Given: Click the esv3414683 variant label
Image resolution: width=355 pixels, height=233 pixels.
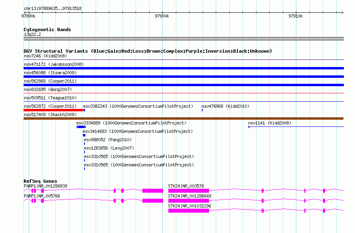Looking at the screenshot, I should coord(138,131).
